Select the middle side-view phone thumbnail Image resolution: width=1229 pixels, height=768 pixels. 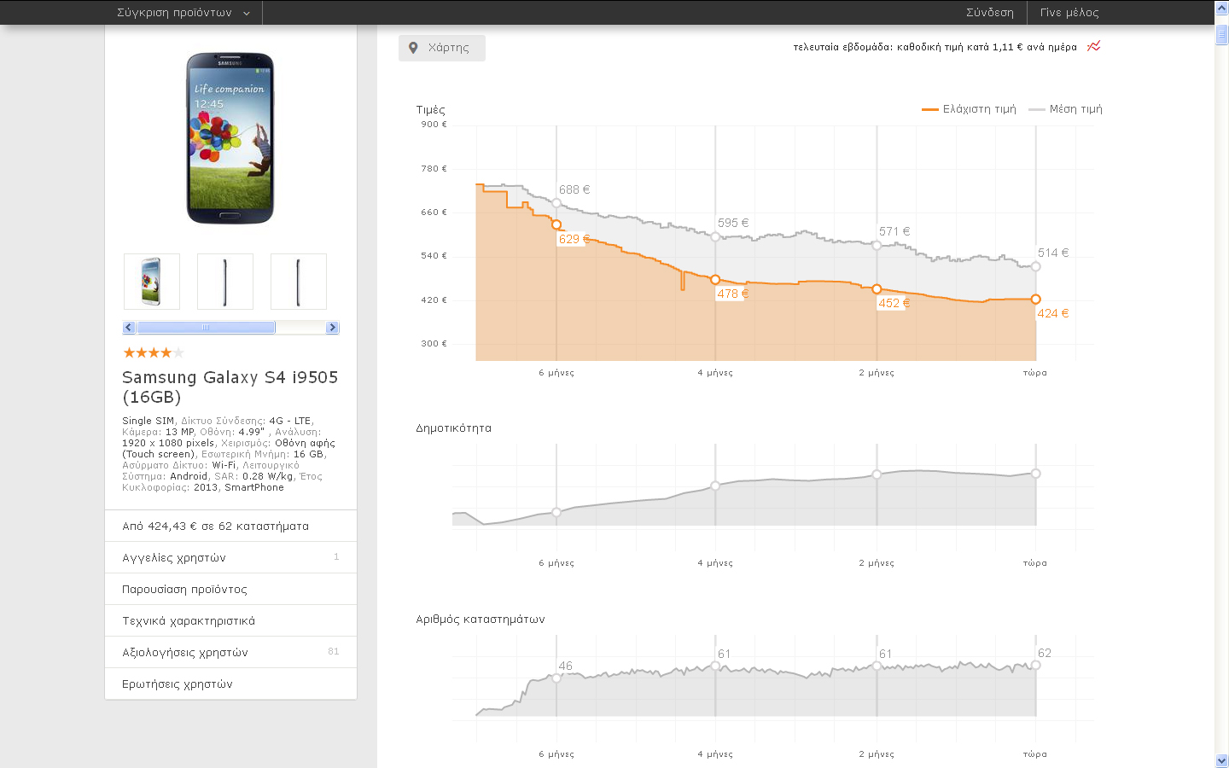pyautogui.click(x=225, y=282)
